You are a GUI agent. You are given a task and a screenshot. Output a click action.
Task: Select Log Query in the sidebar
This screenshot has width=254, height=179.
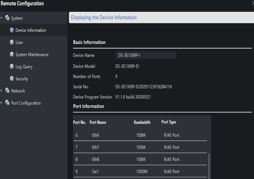(24, 67)
